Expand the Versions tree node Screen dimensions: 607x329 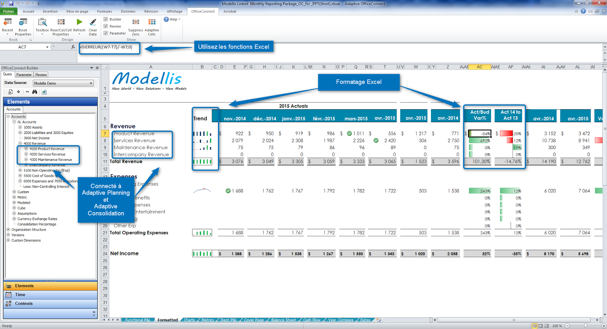click(x=8, y=235)
